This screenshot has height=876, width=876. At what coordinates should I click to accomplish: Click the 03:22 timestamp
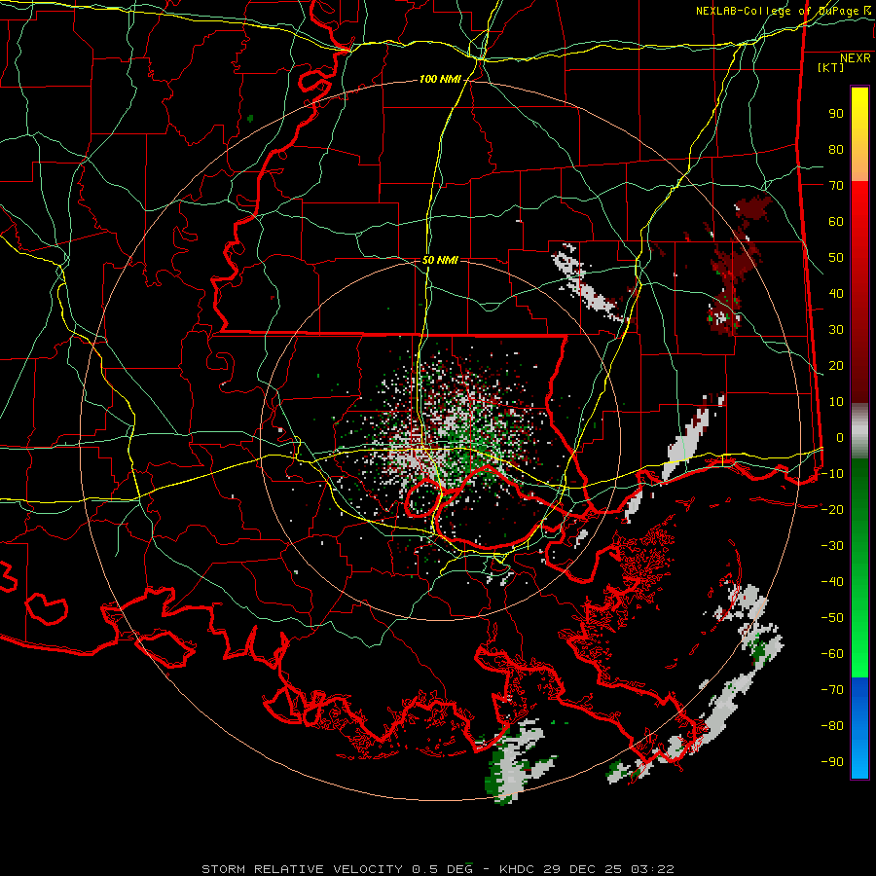point(652,869)
